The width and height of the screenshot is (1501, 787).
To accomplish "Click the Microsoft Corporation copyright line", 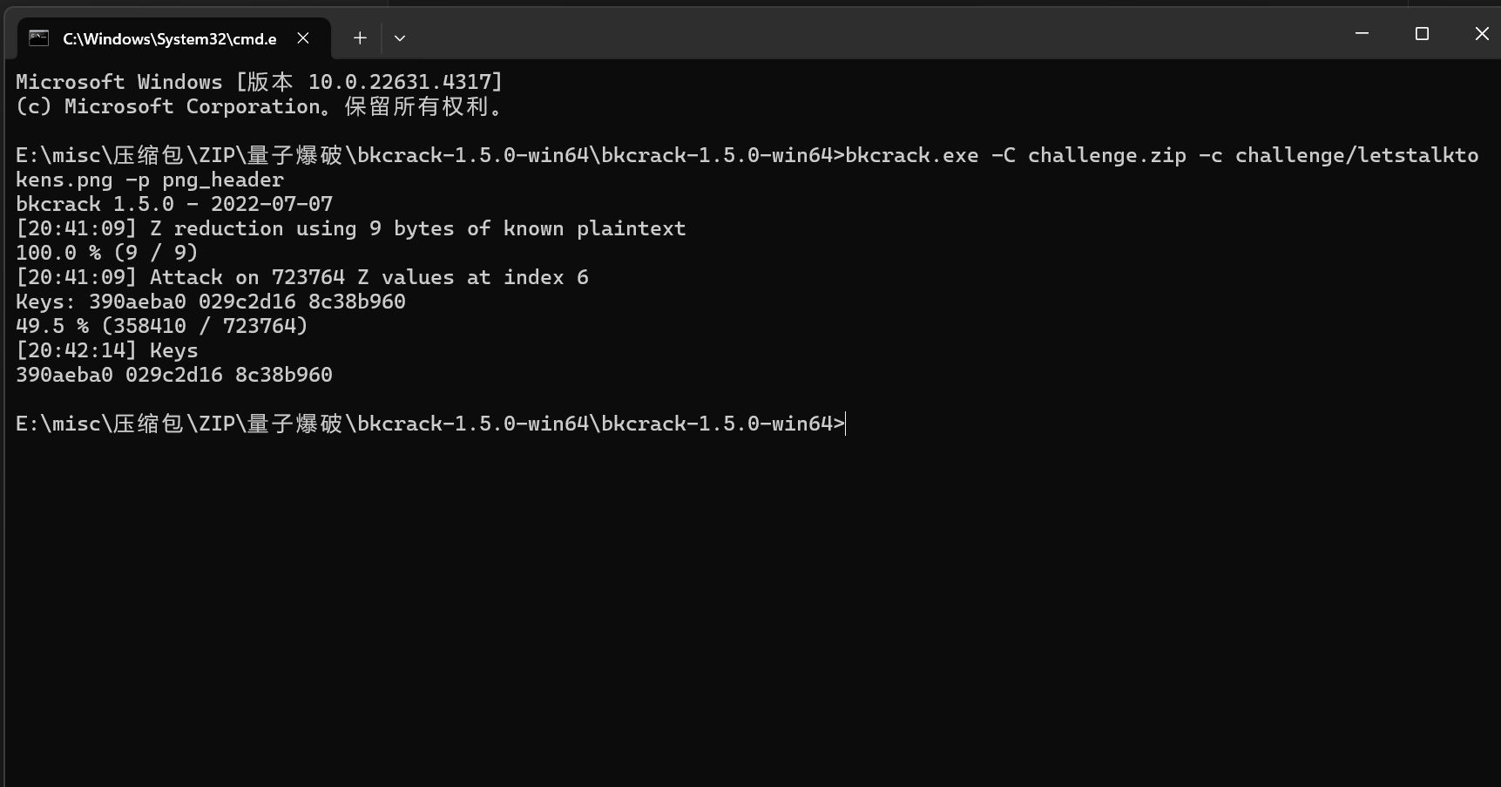I will tap(260, 106).
